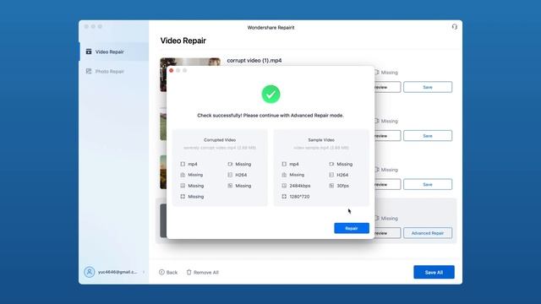The width and height of the screenshot is (541, 304).
Task: Click the Corrupted Video panel heading
Action: (x=220, y=140)
